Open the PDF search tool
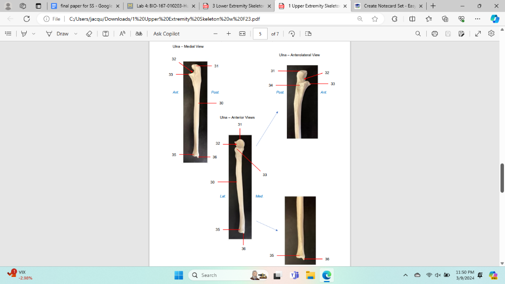This screenshot has height=284, width=505. point(418,34)
